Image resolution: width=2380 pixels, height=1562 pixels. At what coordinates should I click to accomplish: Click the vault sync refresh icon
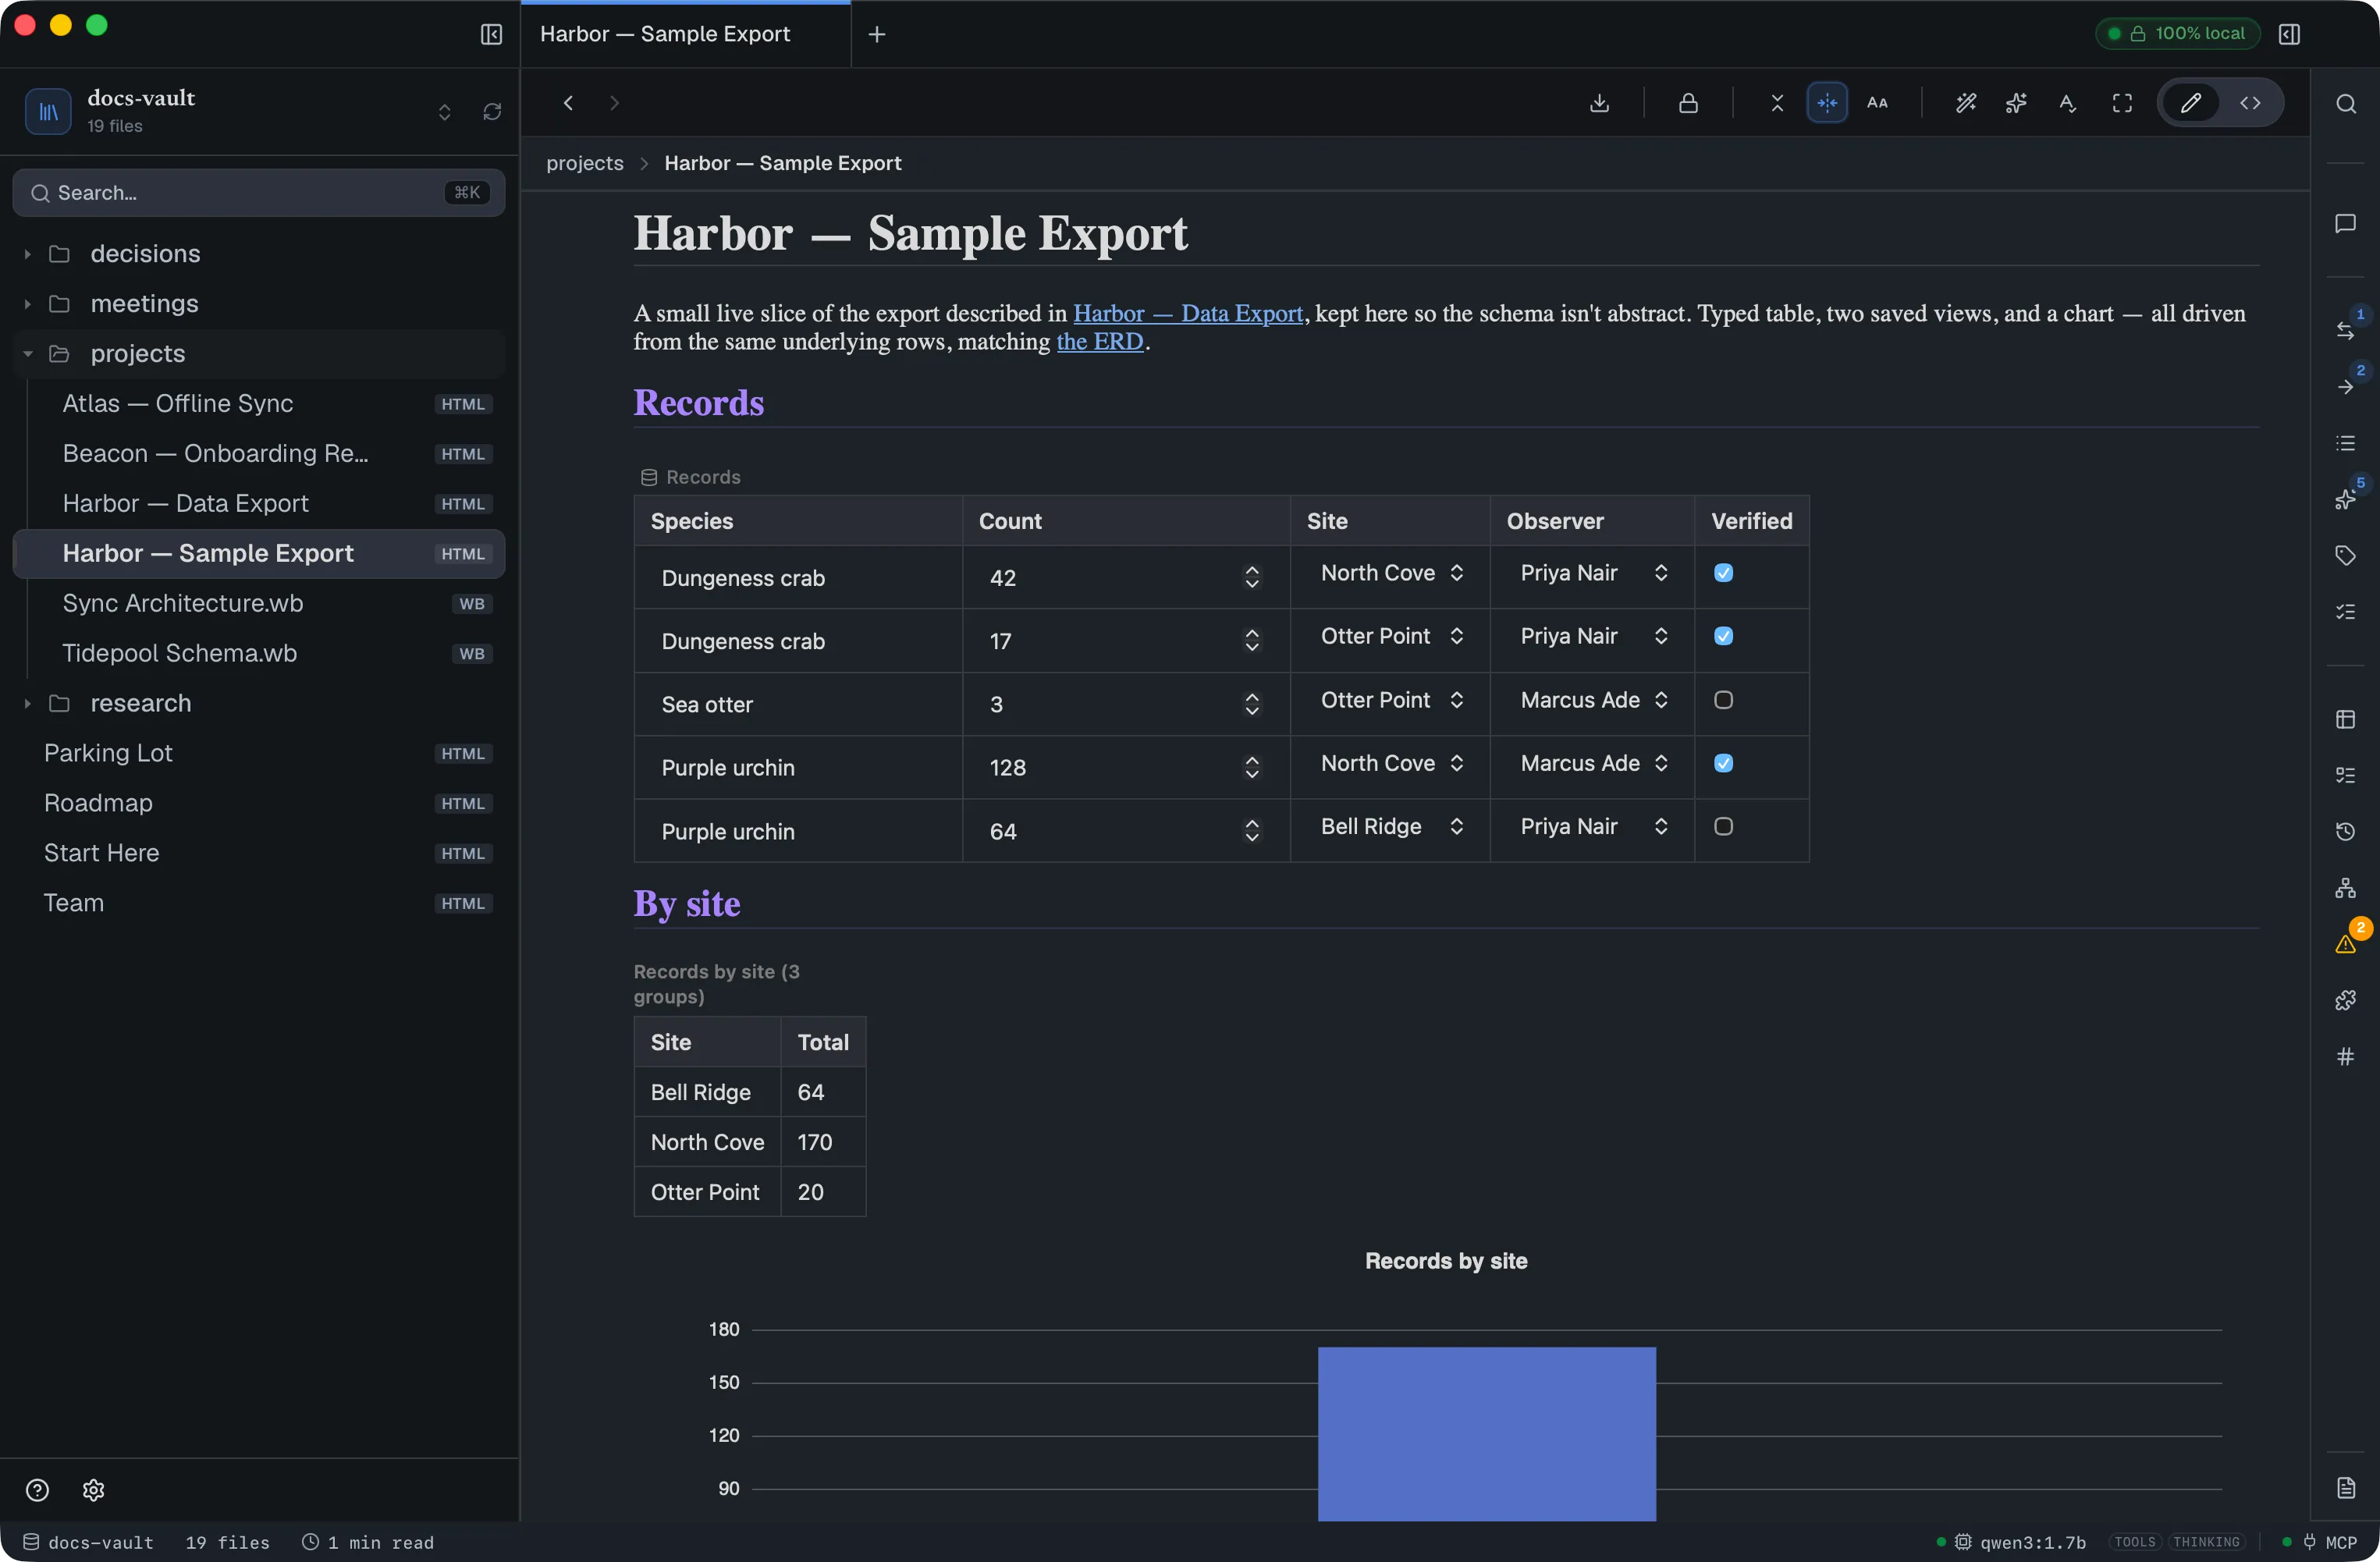pos(492,111)
